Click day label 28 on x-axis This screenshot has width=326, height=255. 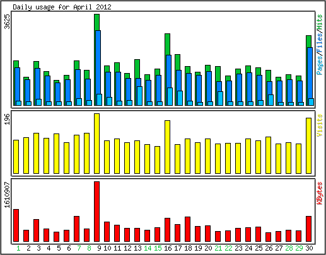(x=289, y=248)
